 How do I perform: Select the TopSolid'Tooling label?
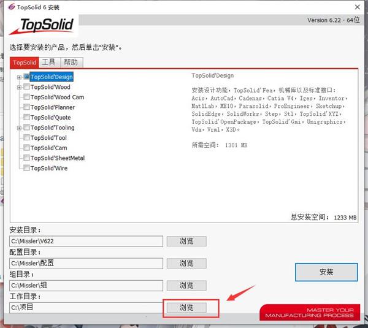tap(52, 128)
